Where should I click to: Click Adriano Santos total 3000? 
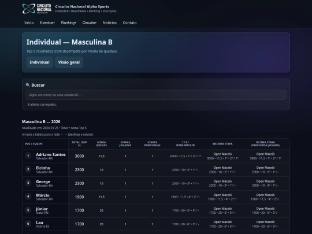[79, 156]
